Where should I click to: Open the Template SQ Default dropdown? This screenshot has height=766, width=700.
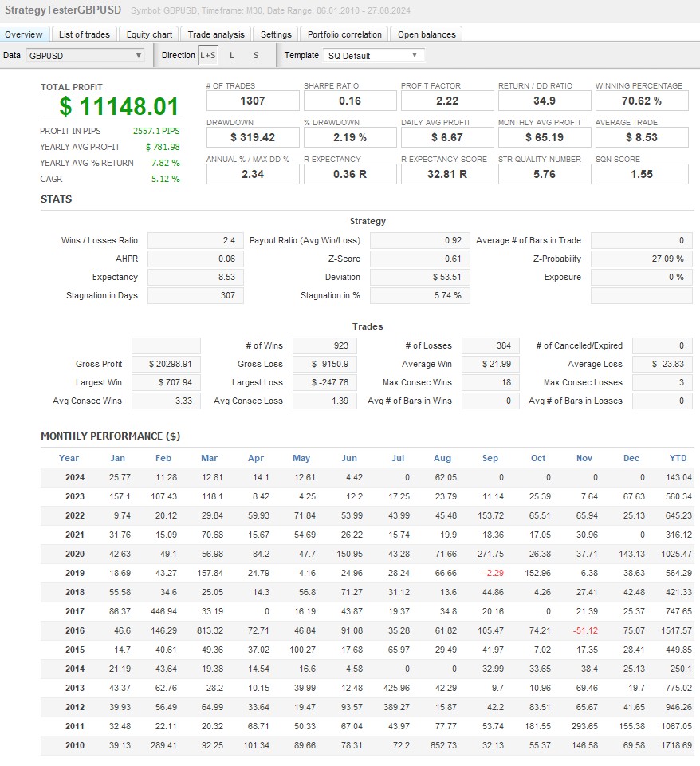(x=373, y=56)
